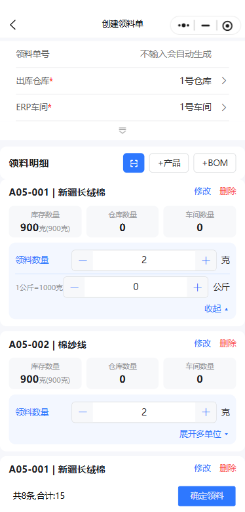Screen dimensions: 245x512
Task: Select the A05-002 | 棉纱线 title
Action: [x=48, y=345]
